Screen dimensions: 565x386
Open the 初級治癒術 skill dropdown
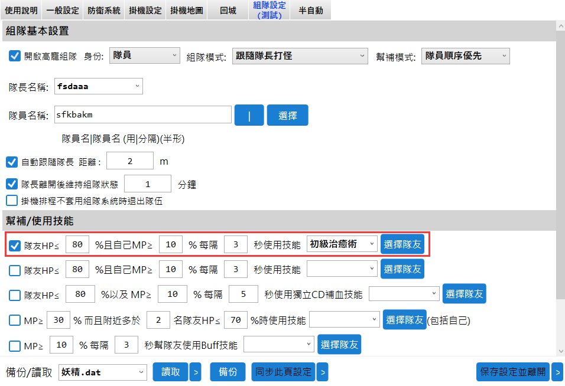click(x=342, y=244)
